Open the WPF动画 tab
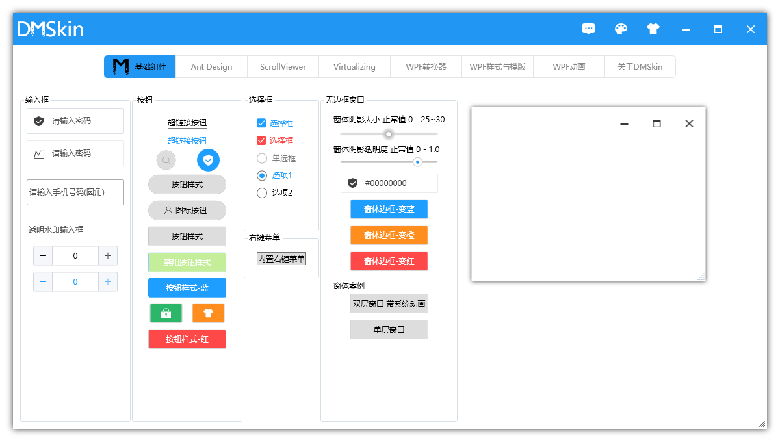780x442 pixels. click(x=568, y=66)
